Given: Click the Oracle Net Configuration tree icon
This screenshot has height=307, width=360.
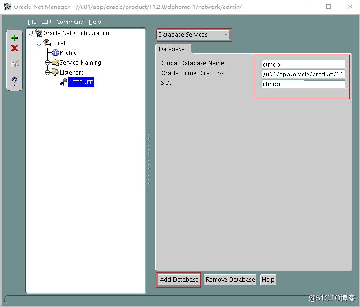Looking at the screenshot, I should pyautogui.click(x=38, y=33).
